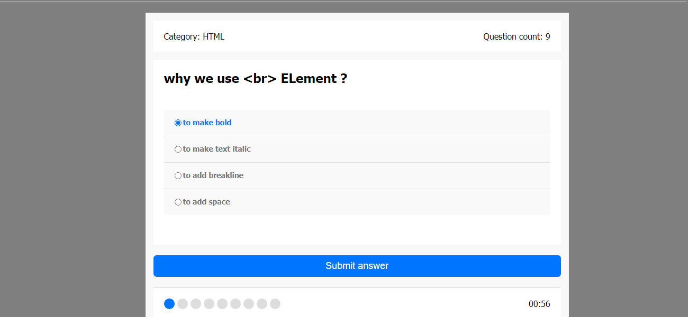This screenshot has width=688, height=317.
Task: Click the 'to add space' answer label text
Action: (x=206, y=202)
